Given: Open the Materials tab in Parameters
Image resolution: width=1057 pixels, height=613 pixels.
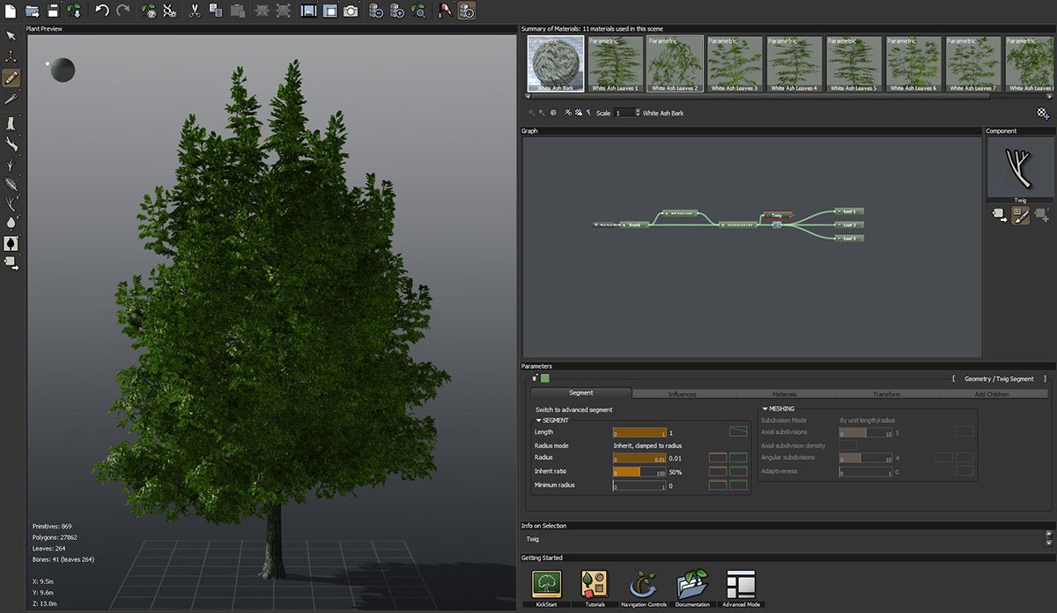Looking at the screenshot, I should click(x=785, y=394).
